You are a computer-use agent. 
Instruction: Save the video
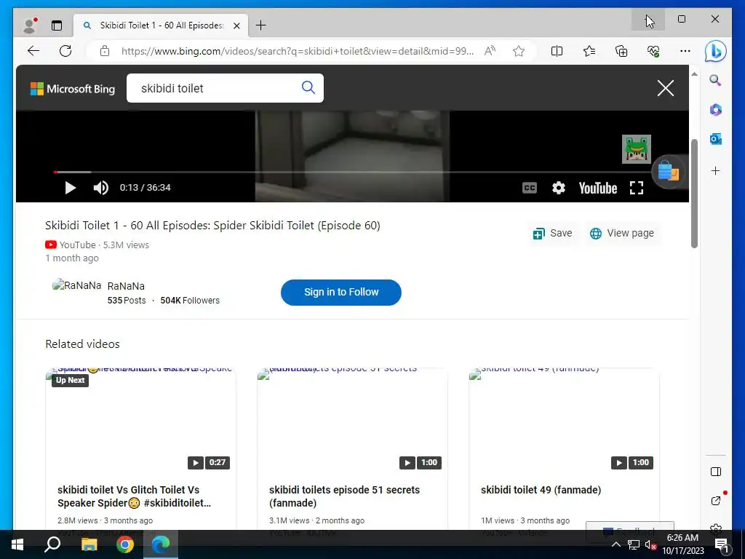553,234
